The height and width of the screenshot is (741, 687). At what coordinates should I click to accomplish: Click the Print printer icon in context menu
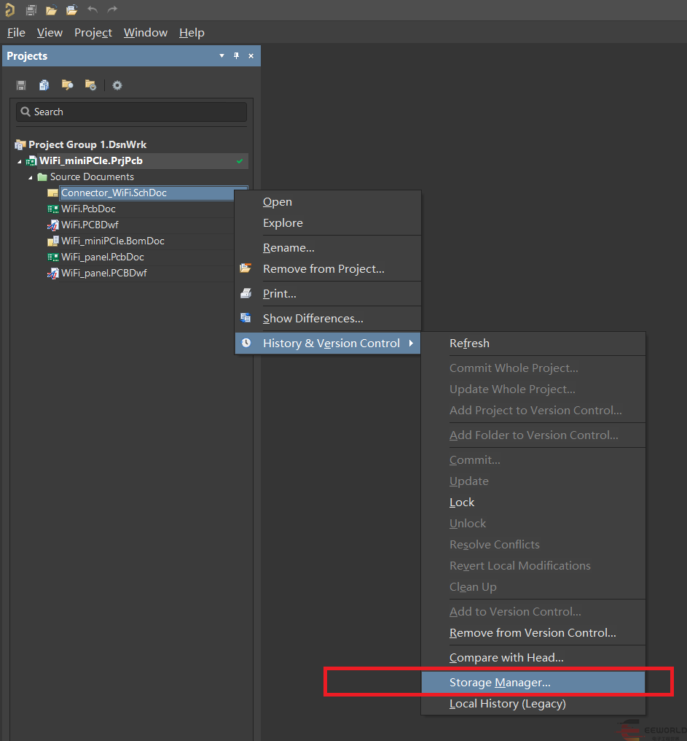(246, 294)
